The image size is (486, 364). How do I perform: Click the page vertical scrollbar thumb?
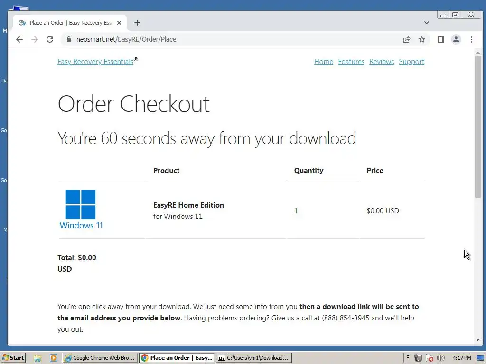pos(477,127)
